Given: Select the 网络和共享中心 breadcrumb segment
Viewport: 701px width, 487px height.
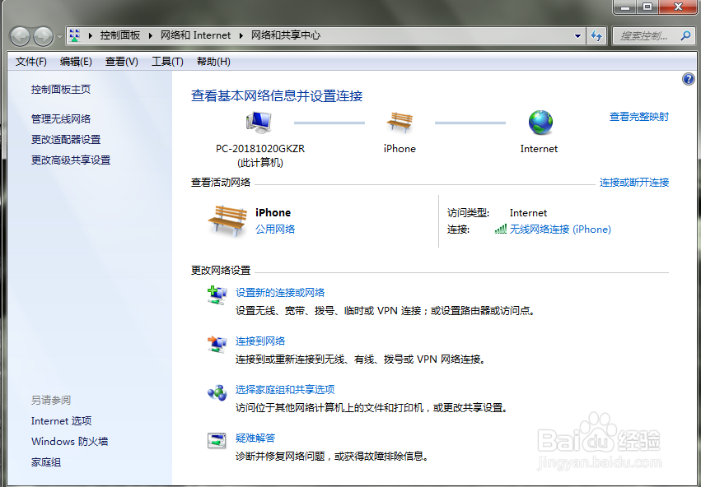Looking at the screenshot, I should 286,35.
